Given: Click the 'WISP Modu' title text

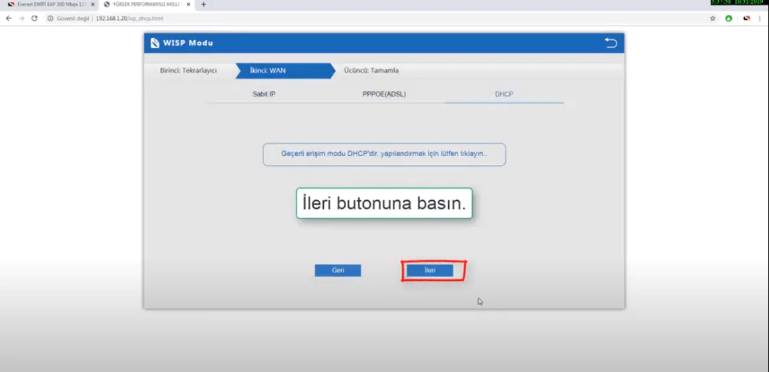Looking at the screenshot, I should point(188,43).
